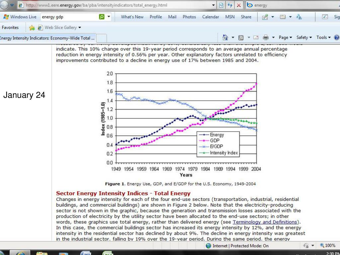Viewport: 340px width, 255px height.
Task: Open a new blank tab
Action: coord(102,38)
